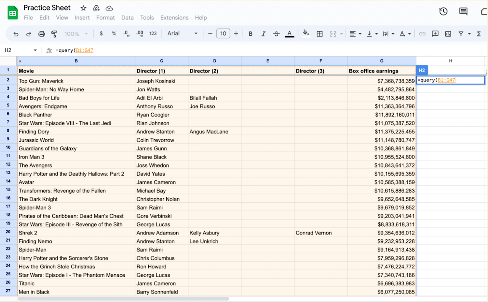Open the Help menu
The height and width of the screenshot is (302, 488).
pos(201,18)
